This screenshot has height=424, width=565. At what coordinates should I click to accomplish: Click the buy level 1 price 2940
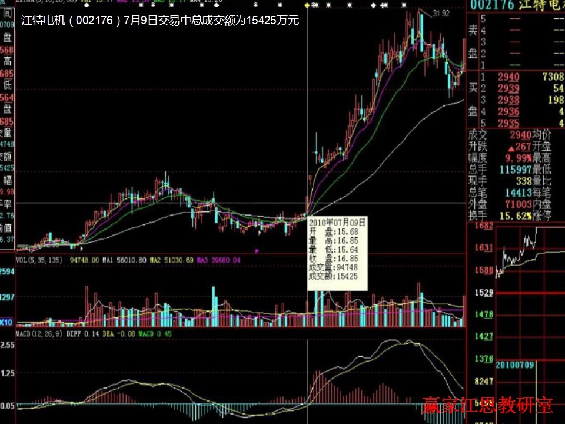[508, 77]
